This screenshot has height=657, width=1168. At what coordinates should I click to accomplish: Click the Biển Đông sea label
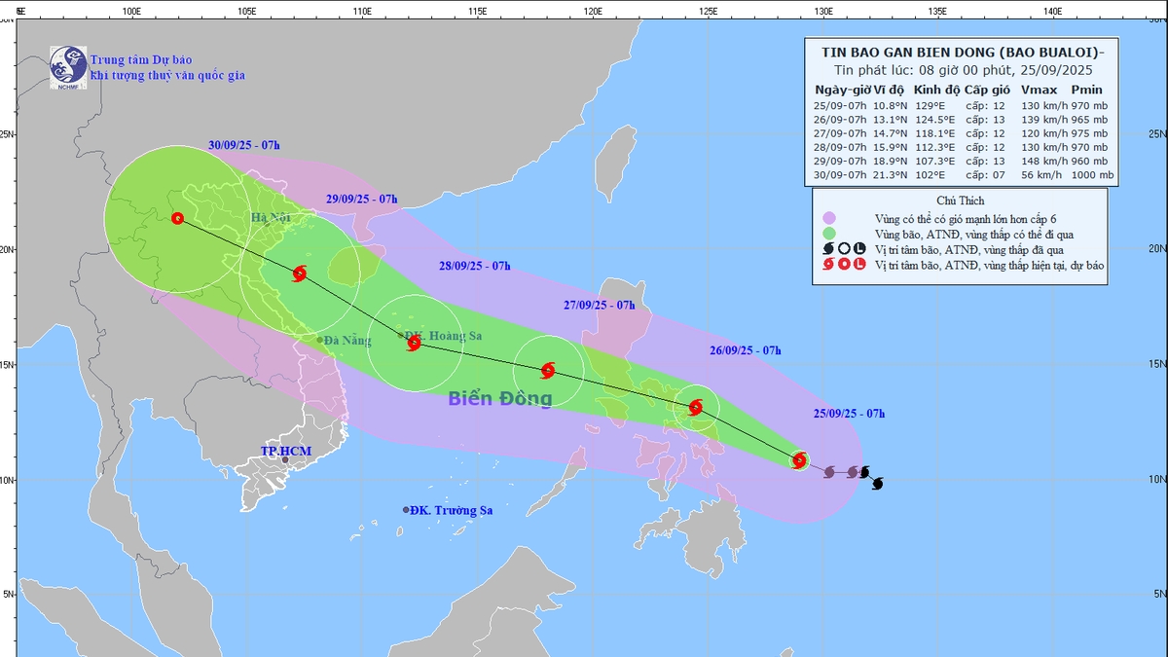point(500,398)
